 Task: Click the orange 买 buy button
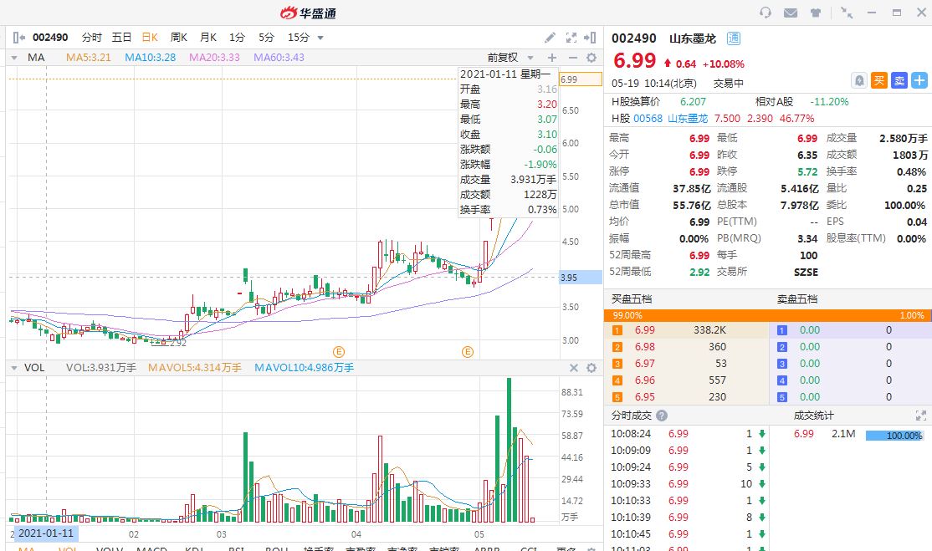tap(879, 80)
